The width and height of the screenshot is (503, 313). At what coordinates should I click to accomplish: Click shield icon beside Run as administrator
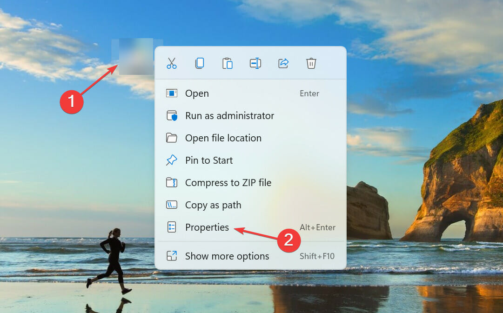172,115
